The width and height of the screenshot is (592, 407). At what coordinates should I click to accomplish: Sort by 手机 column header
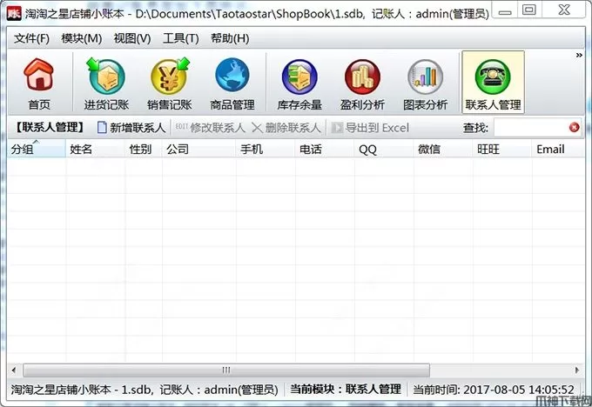coord(266,149)
